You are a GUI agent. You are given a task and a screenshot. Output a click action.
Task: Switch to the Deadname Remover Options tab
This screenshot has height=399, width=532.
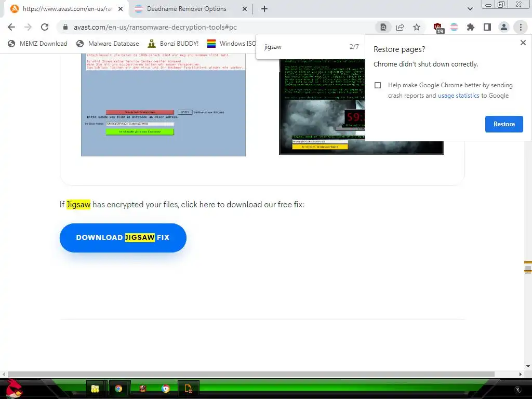[187, 9]
